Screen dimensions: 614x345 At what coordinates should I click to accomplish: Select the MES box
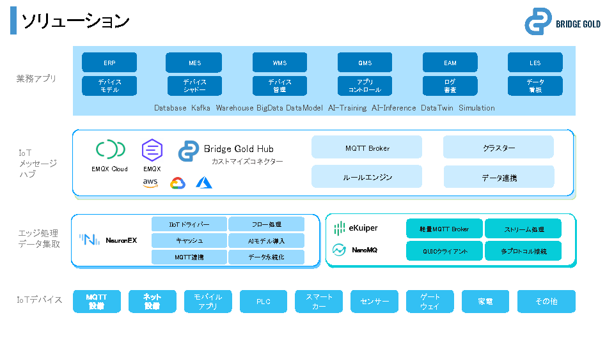(194, 63)
